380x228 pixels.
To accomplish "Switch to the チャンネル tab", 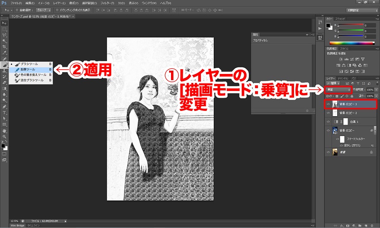I will [342, 79].
